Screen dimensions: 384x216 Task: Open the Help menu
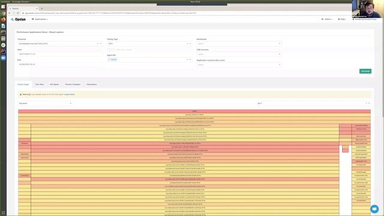(342, 19)
